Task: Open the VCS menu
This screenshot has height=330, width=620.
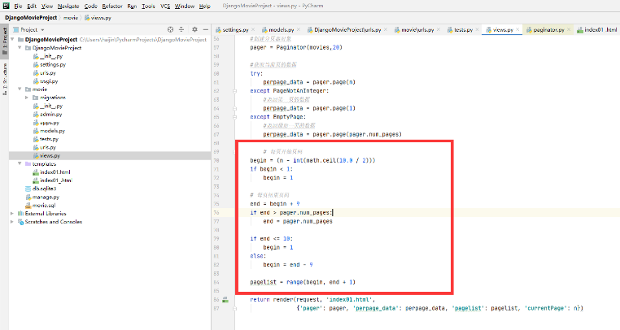Action: (x=165, y=6)
